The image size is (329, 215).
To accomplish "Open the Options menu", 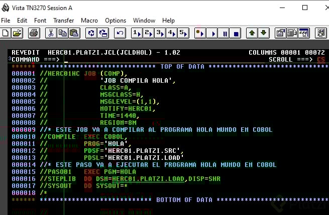I will click(116, 21).
